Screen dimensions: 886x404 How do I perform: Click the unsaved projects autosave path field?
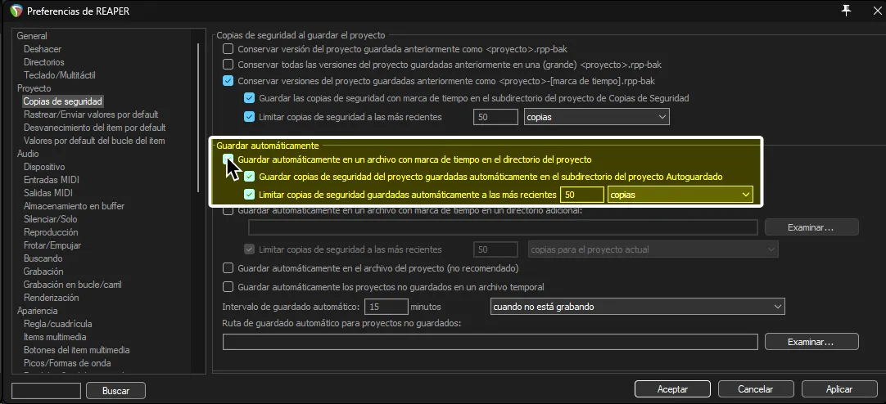(x=490, y=342)
